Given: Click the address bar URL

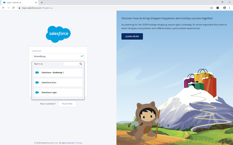Looking at the screenshot, I should (37, 8).
